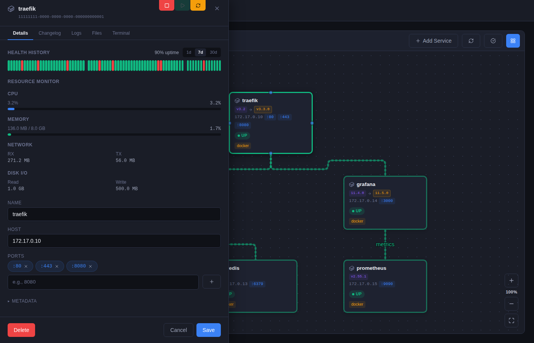Screen dimensions: 534x343
Task: Remove the :8080 port chip
Action: click(x=90, y=266)
